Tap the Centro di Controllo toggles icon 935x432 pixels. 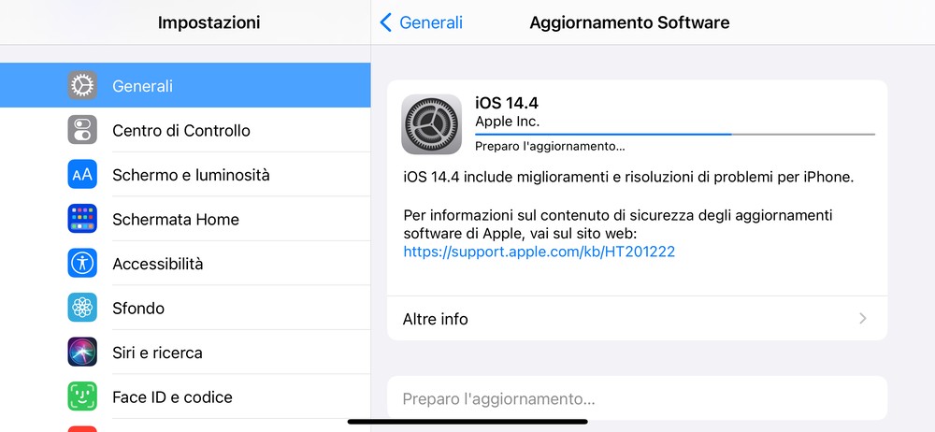(x=82, y=130)
